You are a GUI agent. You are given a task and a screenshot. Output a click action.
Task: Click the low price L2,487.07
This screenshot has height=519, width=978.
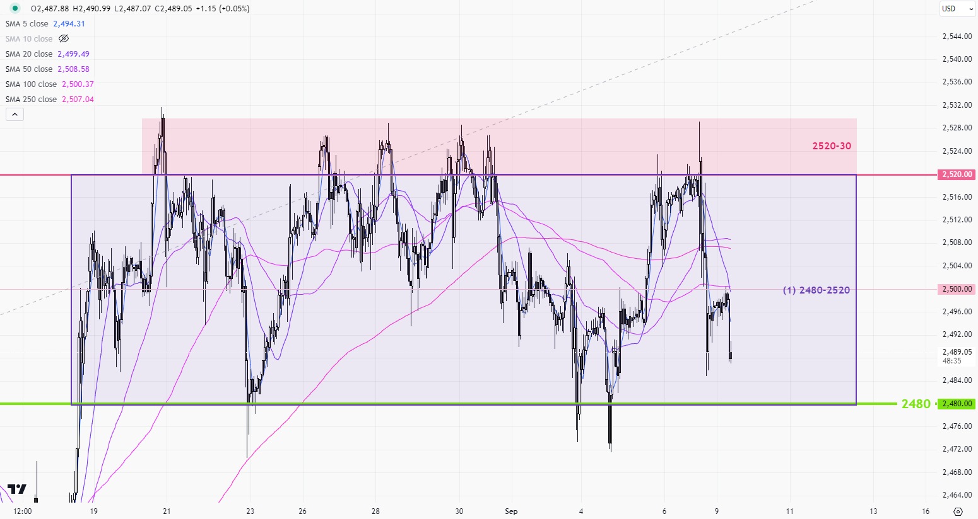click(133, 9)
